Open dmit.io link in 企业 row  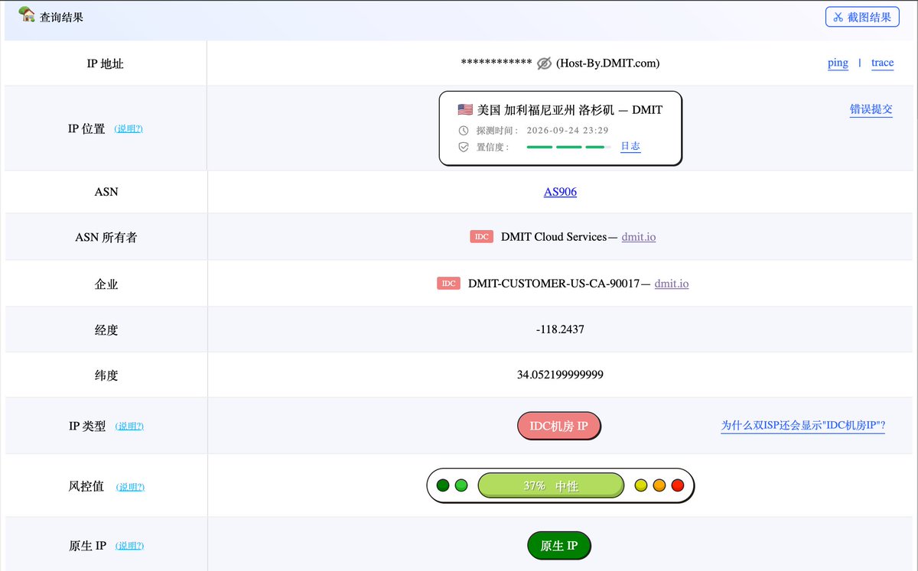(672, 284)
